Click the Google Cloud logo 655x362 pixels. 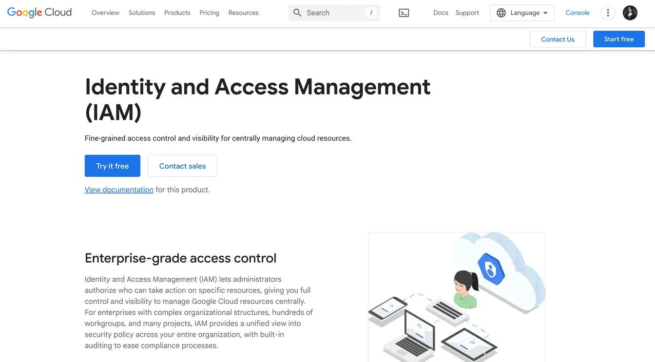[x=39, y=13]
